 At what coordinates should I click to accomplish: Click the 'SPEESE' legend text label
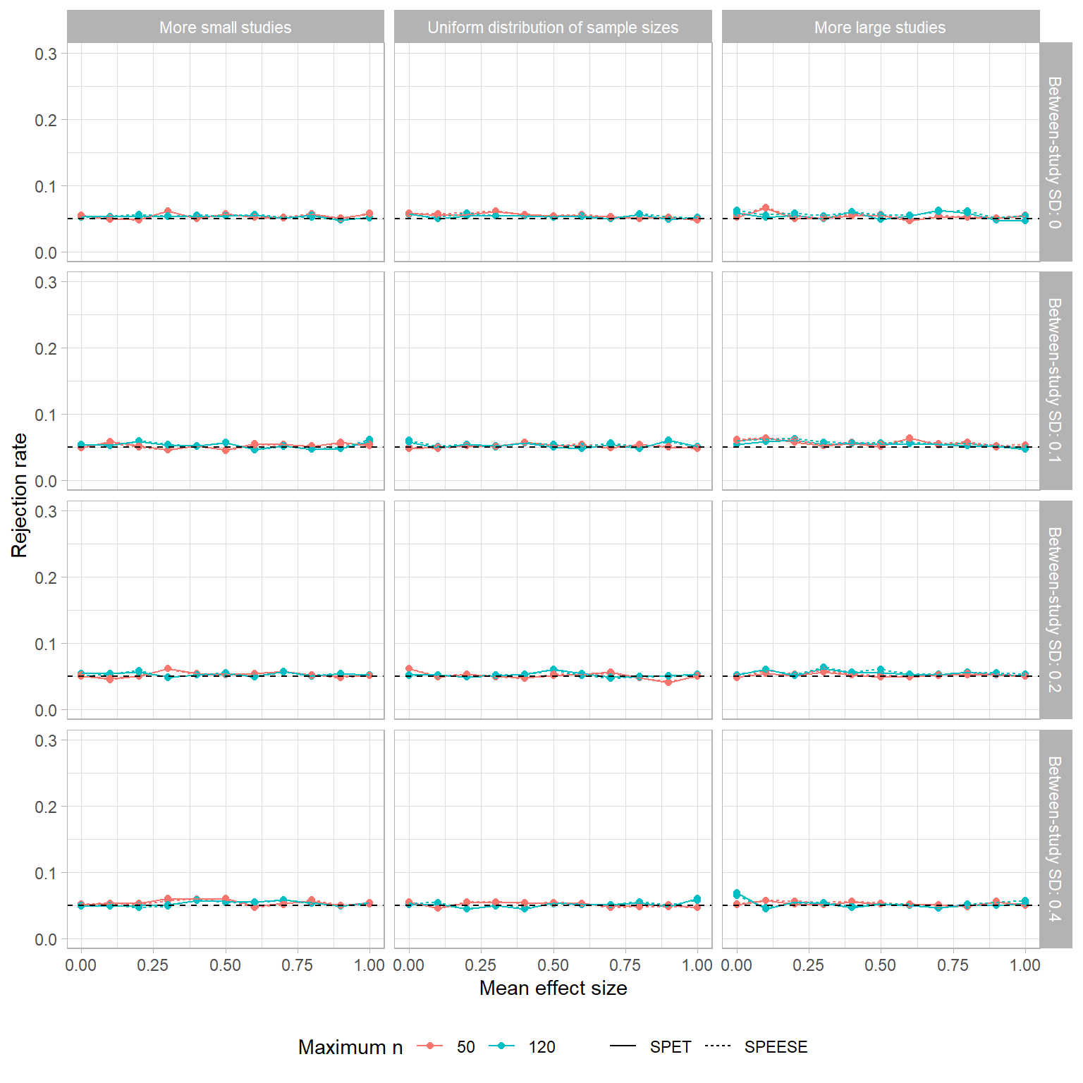coord(776,1047)
